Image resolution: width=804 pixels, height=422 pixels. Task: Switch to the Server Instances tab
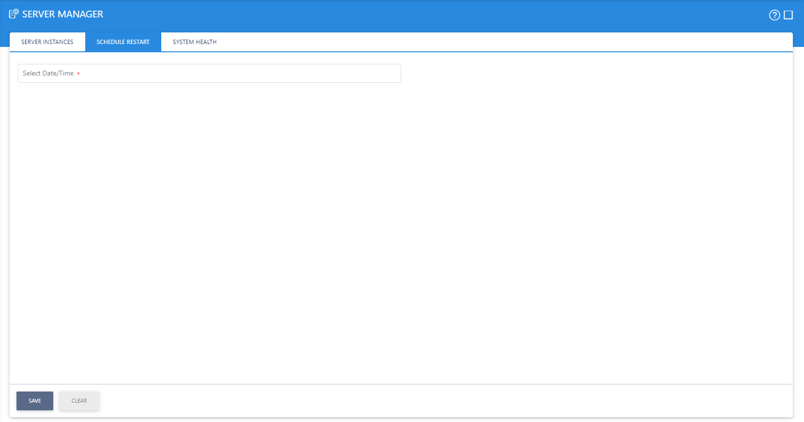pyautogui.click(x=47, y=42)
